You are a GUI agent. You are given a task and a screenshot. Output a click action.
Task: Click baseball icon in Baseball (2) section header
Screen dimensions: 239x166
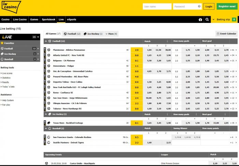tap(50, 128)
